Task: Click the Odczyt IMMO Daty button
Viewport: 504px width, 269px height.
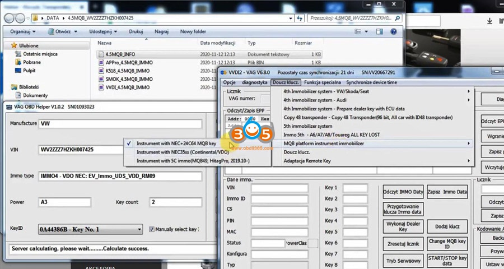Action: coord(403,192)
